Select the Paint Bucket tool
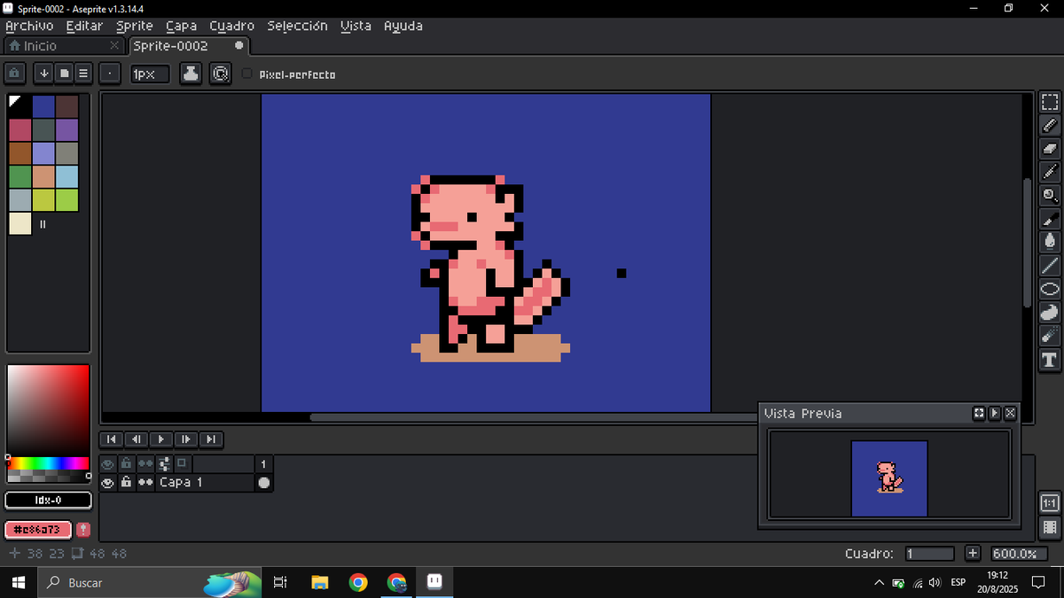Image resolution: width=1064 pixels, height=598 pixels. pos(1050,218)
